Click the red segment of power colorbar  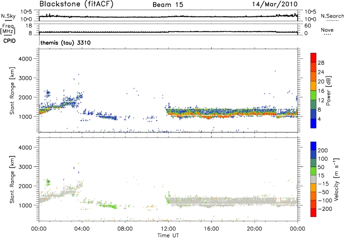click(313, 58)
